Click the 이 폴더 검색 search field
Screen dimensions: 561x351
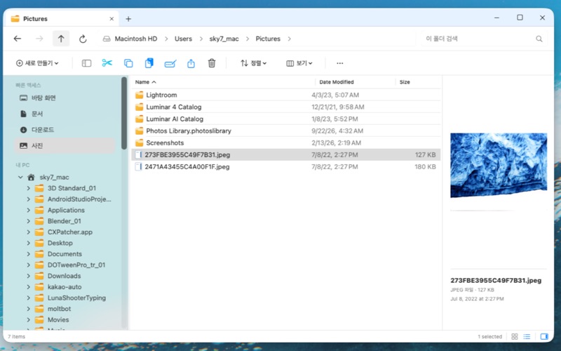(481, 39)
